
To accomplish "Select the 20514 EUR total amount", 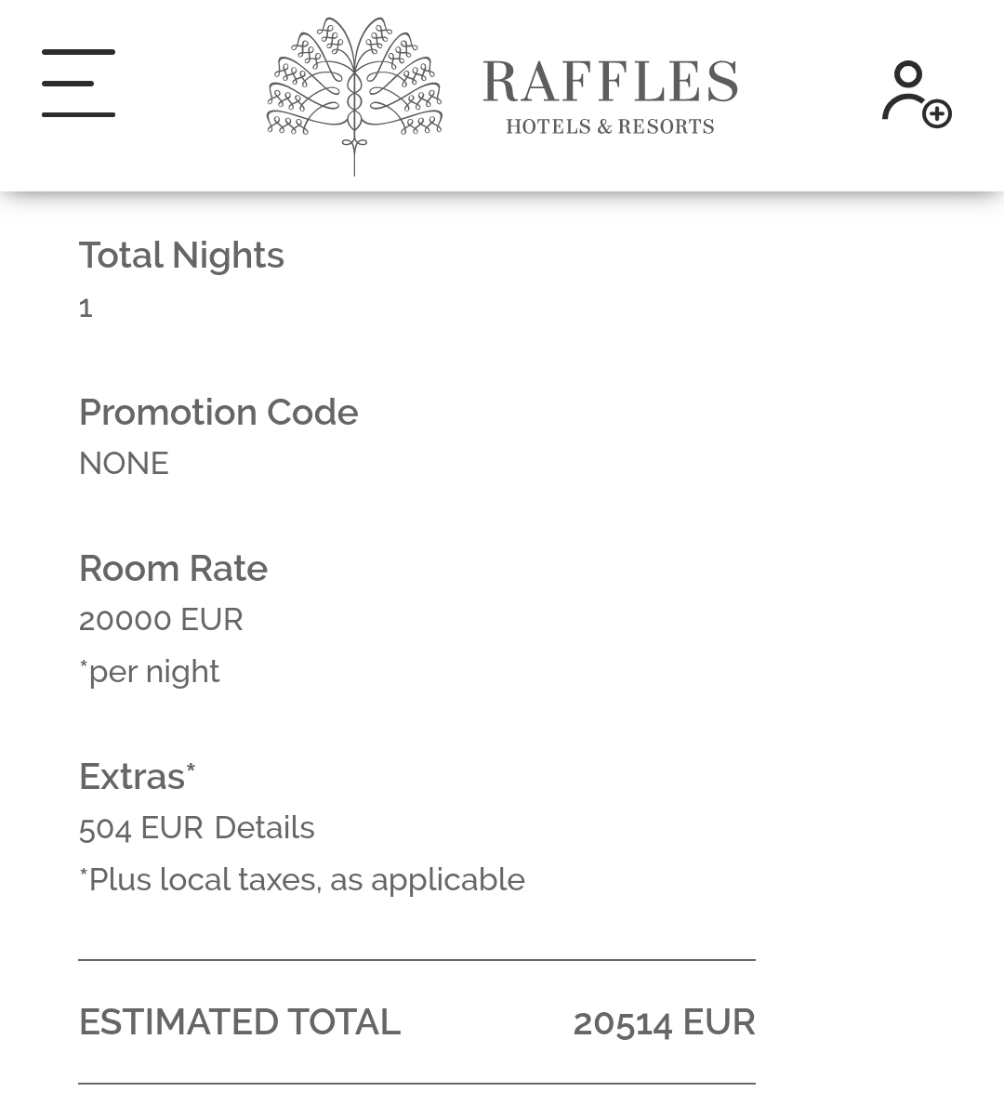I will point(664,1022).
